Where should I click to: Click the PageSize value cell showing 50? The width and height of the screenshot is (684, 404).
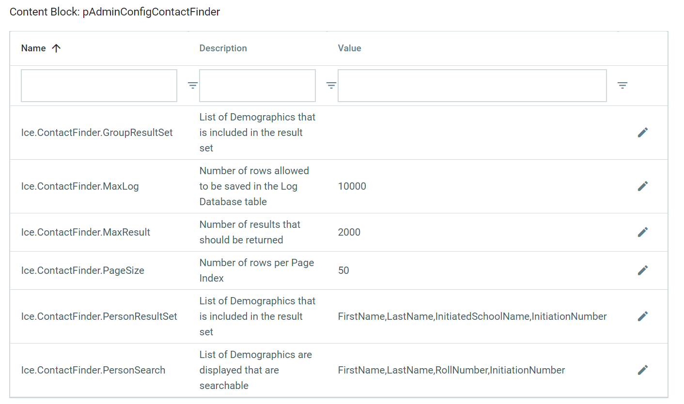coord(343,270)
